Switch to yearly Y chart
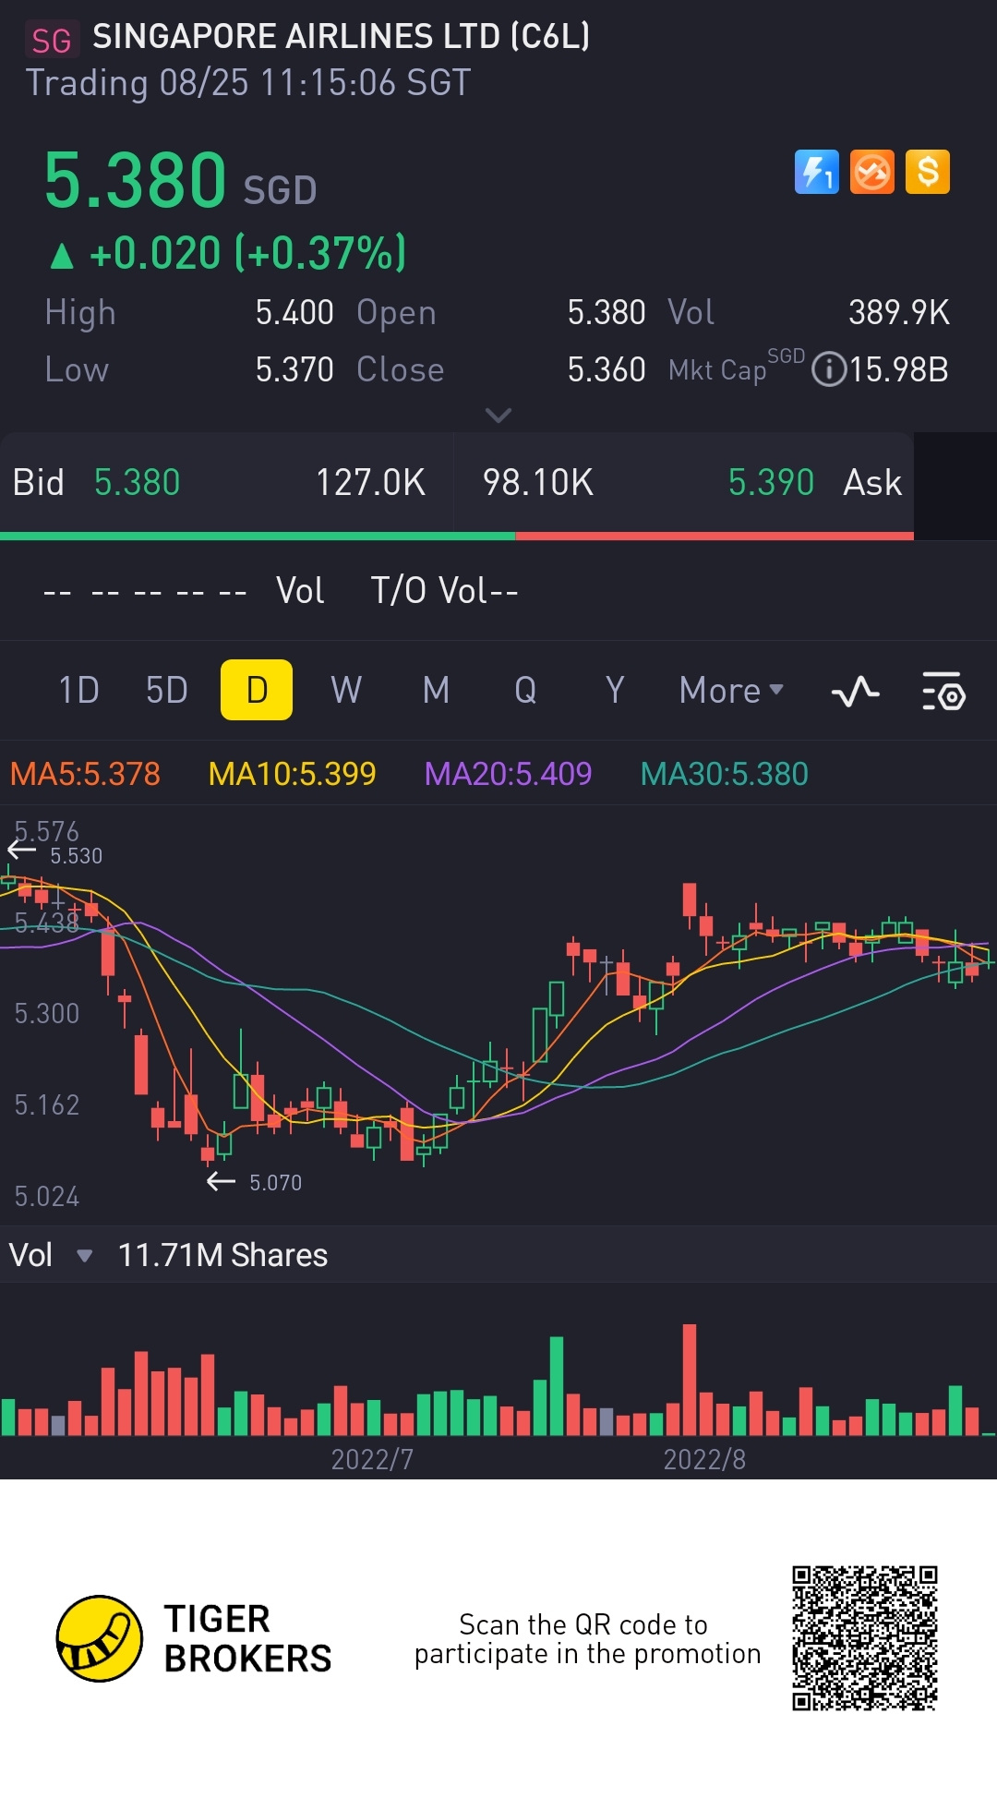 coord(615,691)
